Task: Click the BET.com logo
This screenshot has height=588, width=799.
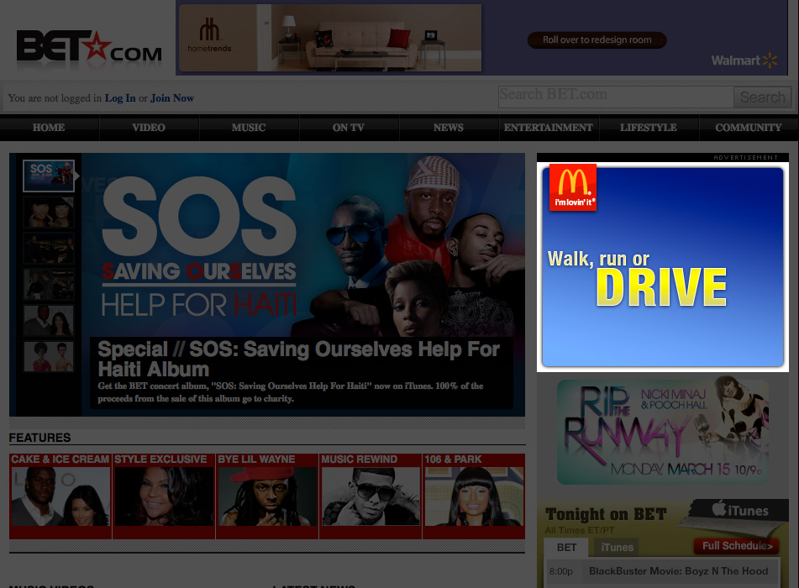Action: coord(88,47)
